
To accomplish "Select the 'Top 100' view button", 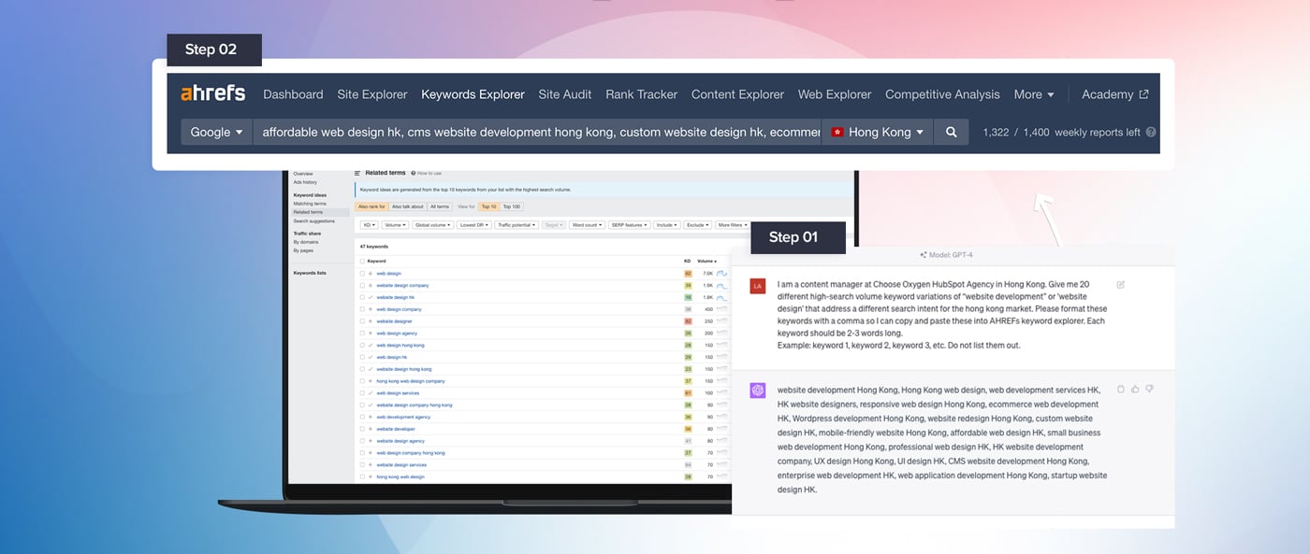I will (x=512, y=206).
